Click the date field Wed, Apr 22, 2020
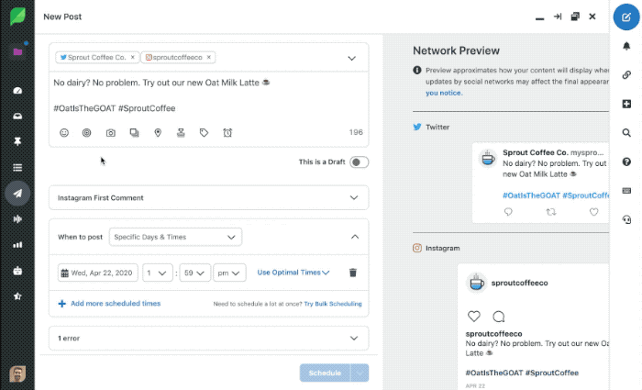 [x=99, y=273]
